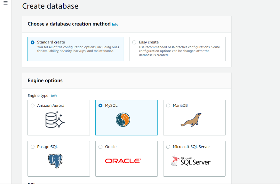Viewport: 280px width, 184px height.
Task: Choose the Microsoft SQL Server radio button
Action: tap(168, 147)
